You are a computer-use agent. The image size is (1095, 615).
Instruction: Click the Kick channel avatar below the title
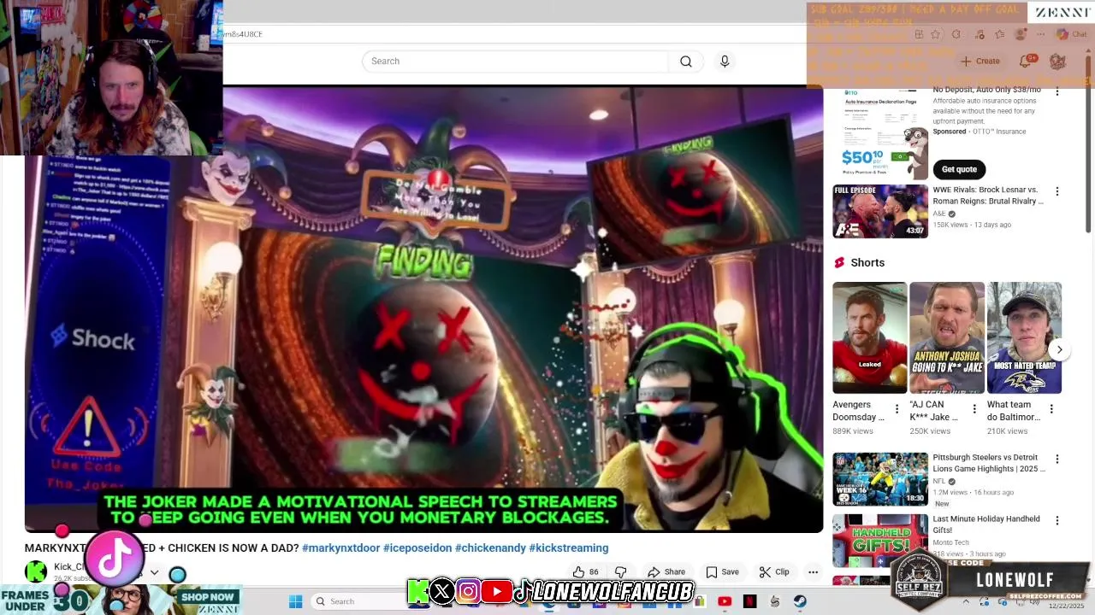(36, 571)
